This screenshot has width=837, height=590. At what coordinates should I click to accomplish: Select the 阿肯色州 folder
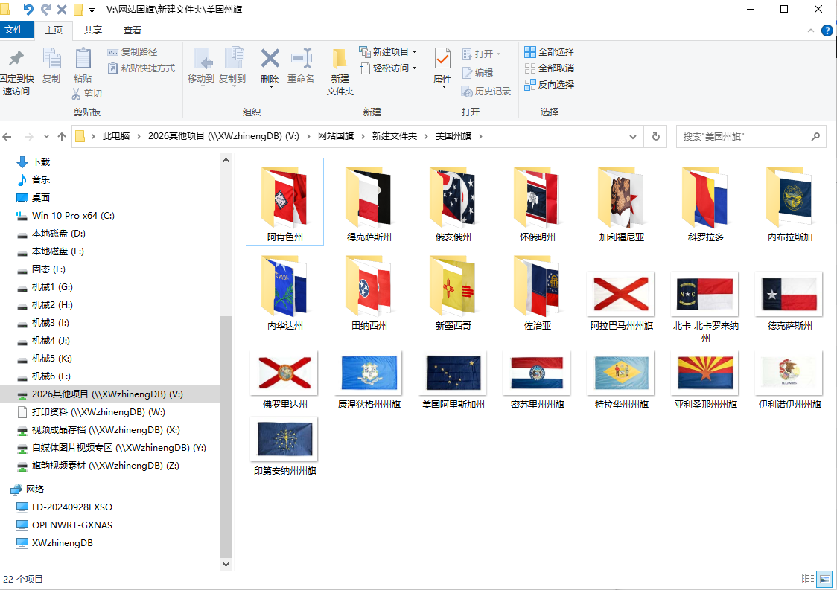pyautogui.click(x=285, y=202)
